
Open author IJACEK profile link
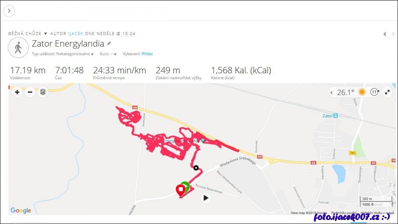pyautogui.click(x=75, y=34)
